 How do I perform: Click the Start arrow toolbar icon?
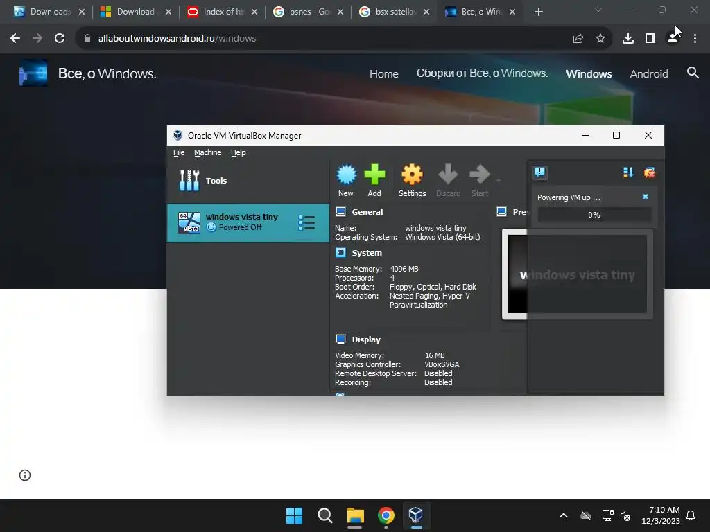pyautogui.click(x=480, y=181)
